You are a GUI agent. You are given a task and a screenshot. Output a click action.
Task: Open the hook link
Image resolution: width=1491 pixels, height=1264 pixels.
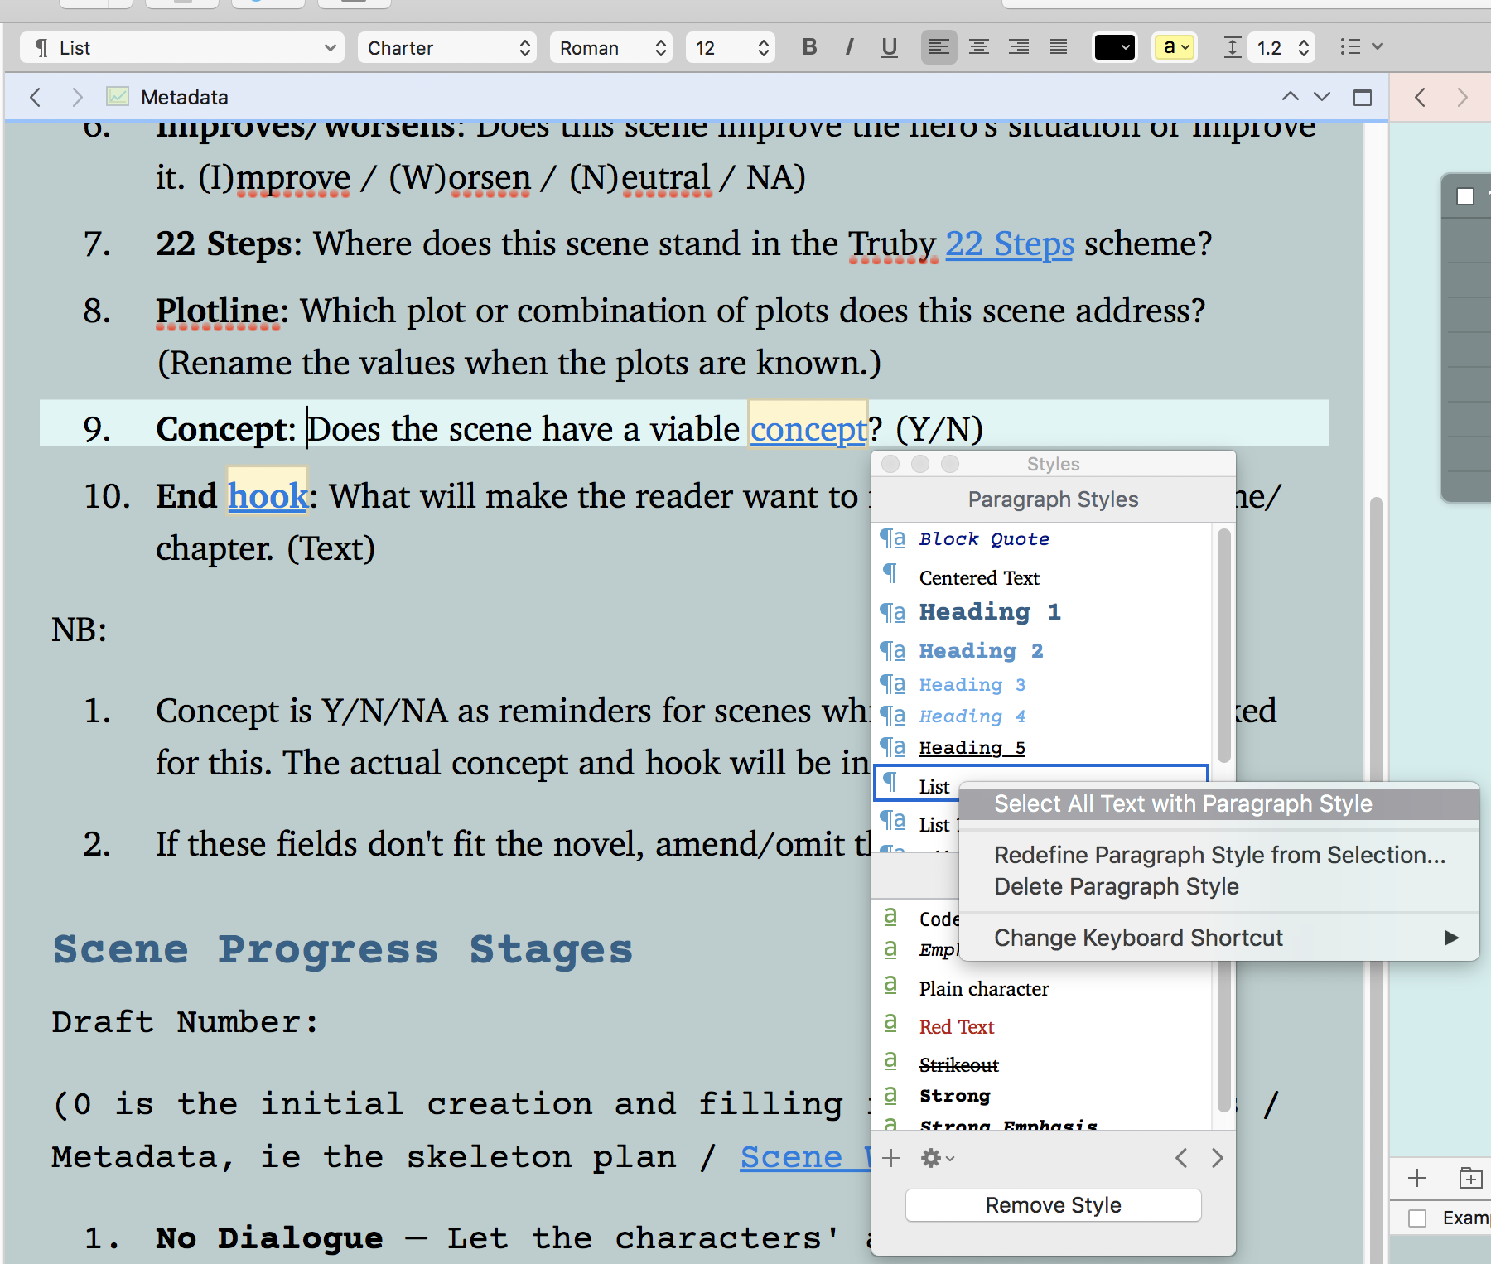[268, 496]
